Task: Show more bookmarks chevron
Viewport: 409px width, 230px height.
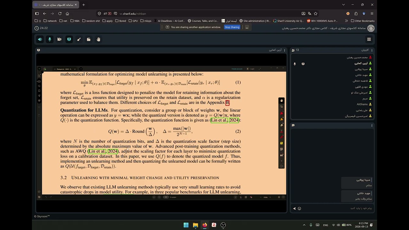Action: point(346,21)
